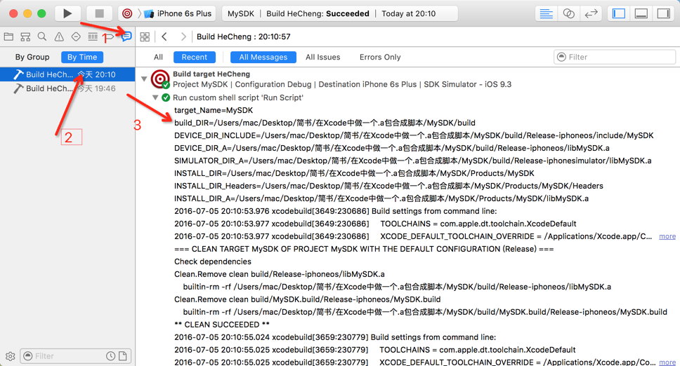This screenshot has height=366, width=680.
Task: Expand 'more' on xcodebuild[3659] override line
Action: (x=667, y=362)
